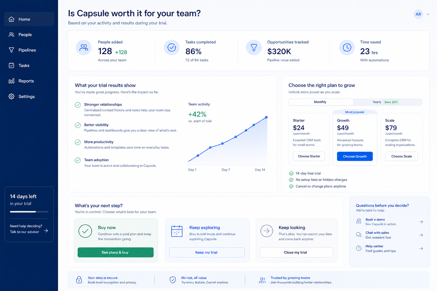Choose the Starter plan
Viewport: 437px width, 291px height.
point(309,156)
